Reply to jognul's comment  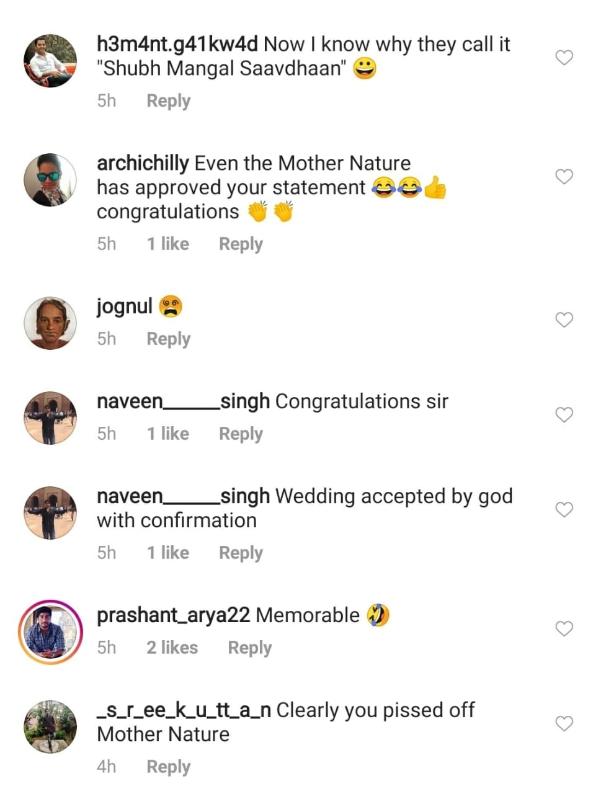point(168,339)
